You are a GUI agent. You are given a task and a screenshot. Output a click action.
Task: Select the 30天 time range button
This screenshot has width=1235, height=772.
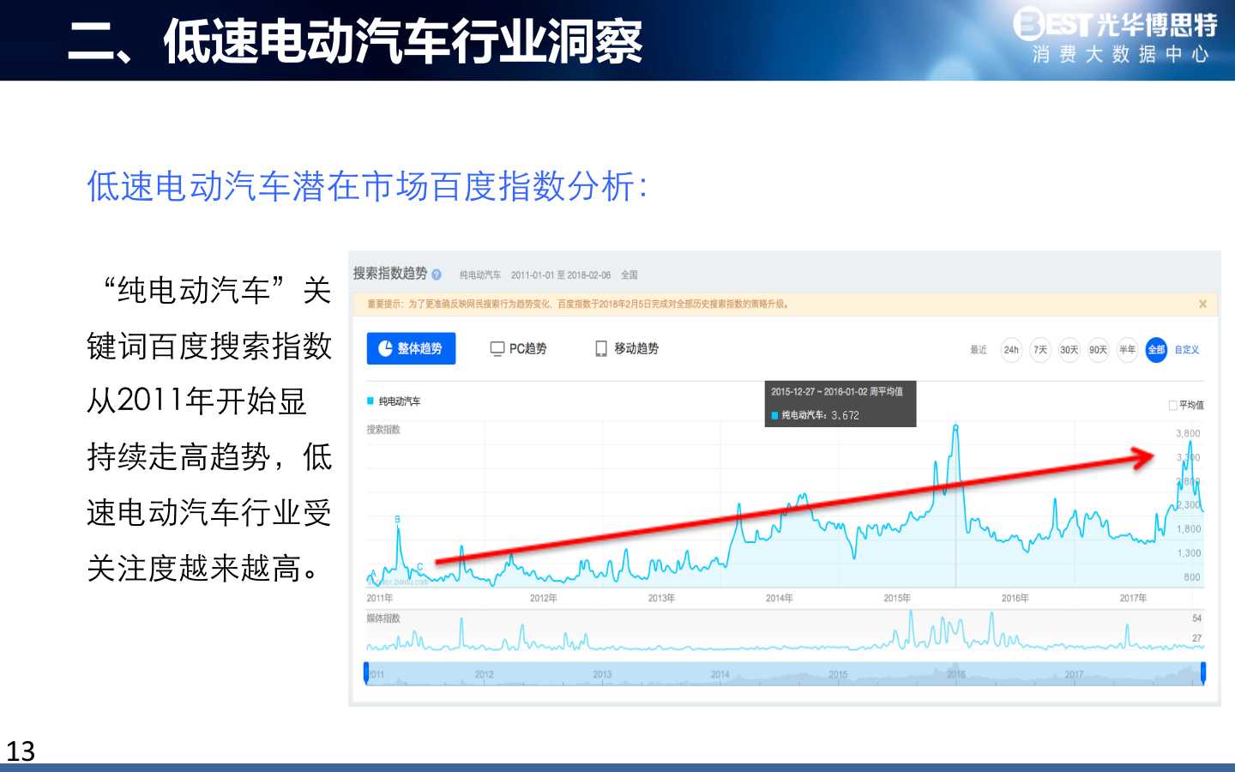(x=1069, y=349)
